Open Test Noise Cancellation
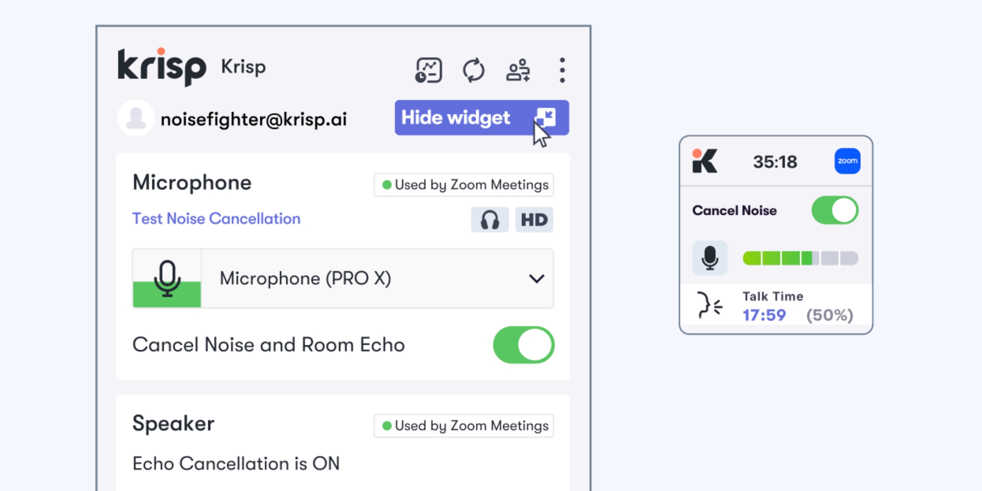Viewport: 982px width, 491px height. pos(216,218)
